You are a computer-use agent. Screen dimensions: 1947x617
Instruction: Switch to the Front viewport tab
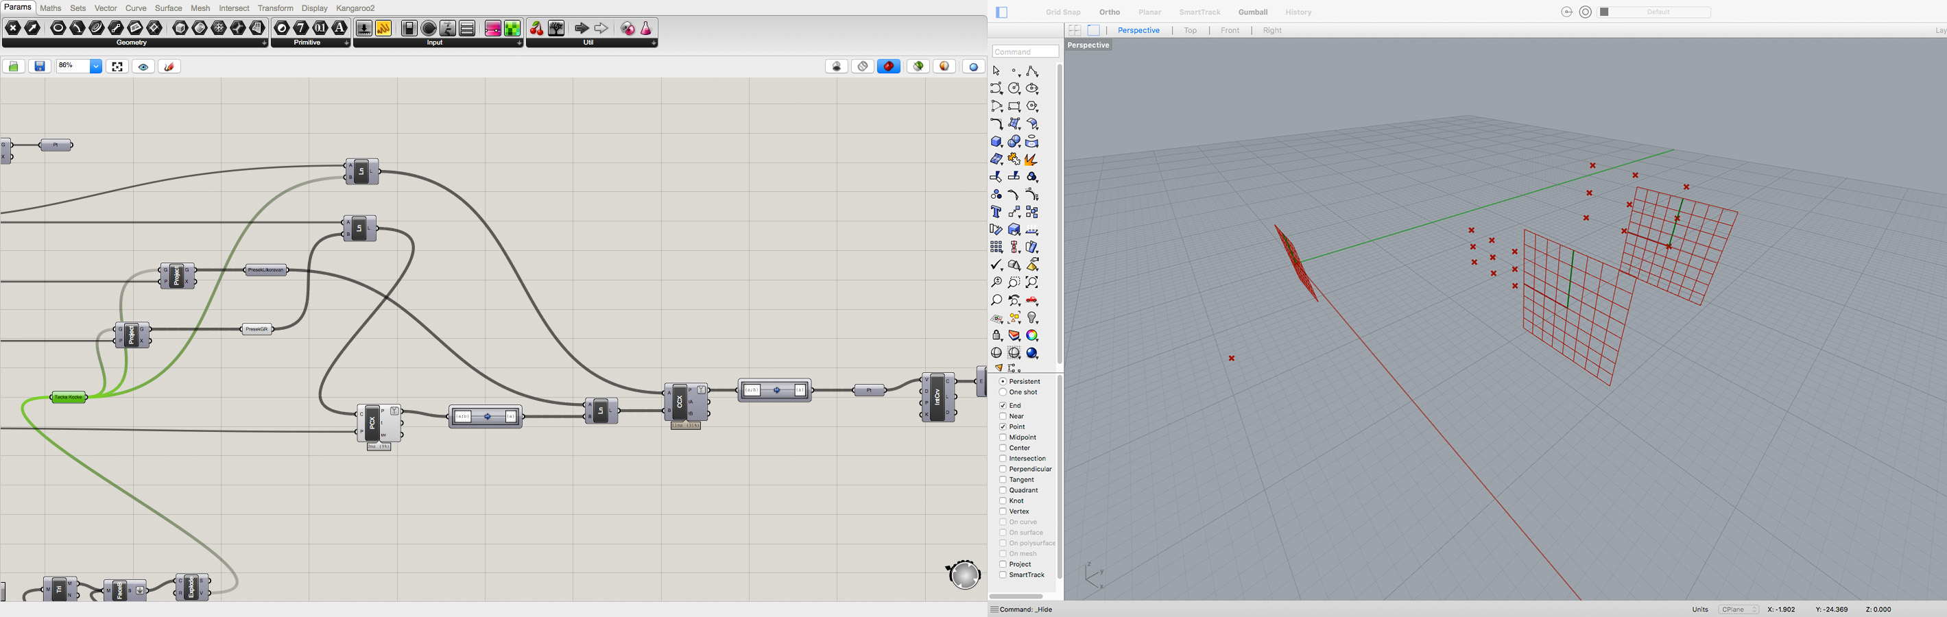[x=1230, y=30]
